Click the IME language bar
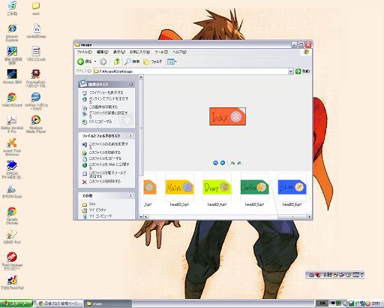 click(334, 275)
